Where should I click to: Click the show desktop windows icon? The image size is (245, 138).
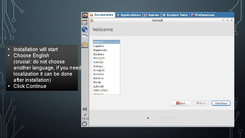click(x=85, y=37)
